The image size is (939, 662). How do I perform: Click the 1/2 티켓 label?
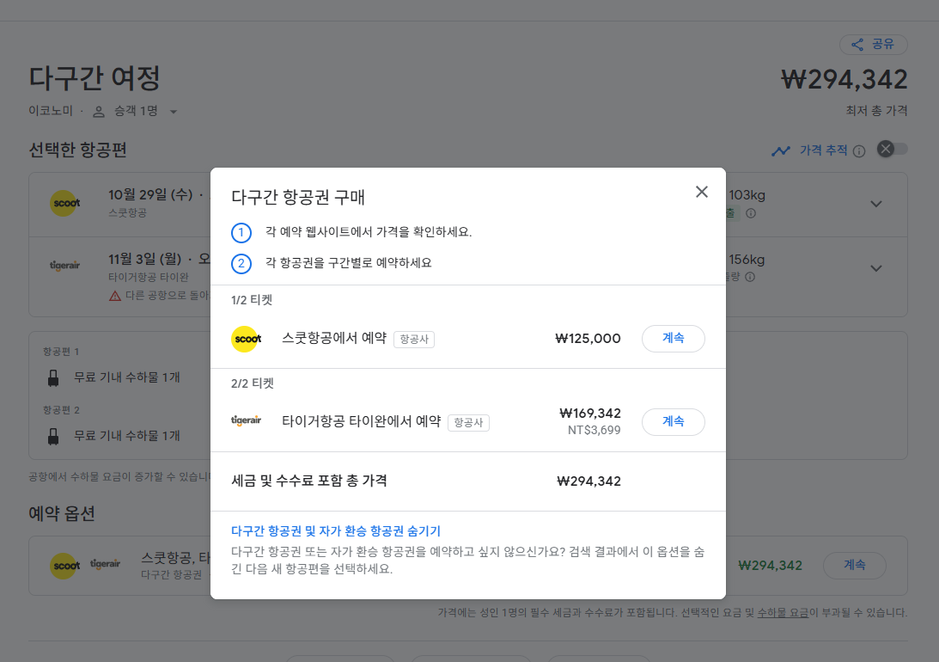click(252, 300)
